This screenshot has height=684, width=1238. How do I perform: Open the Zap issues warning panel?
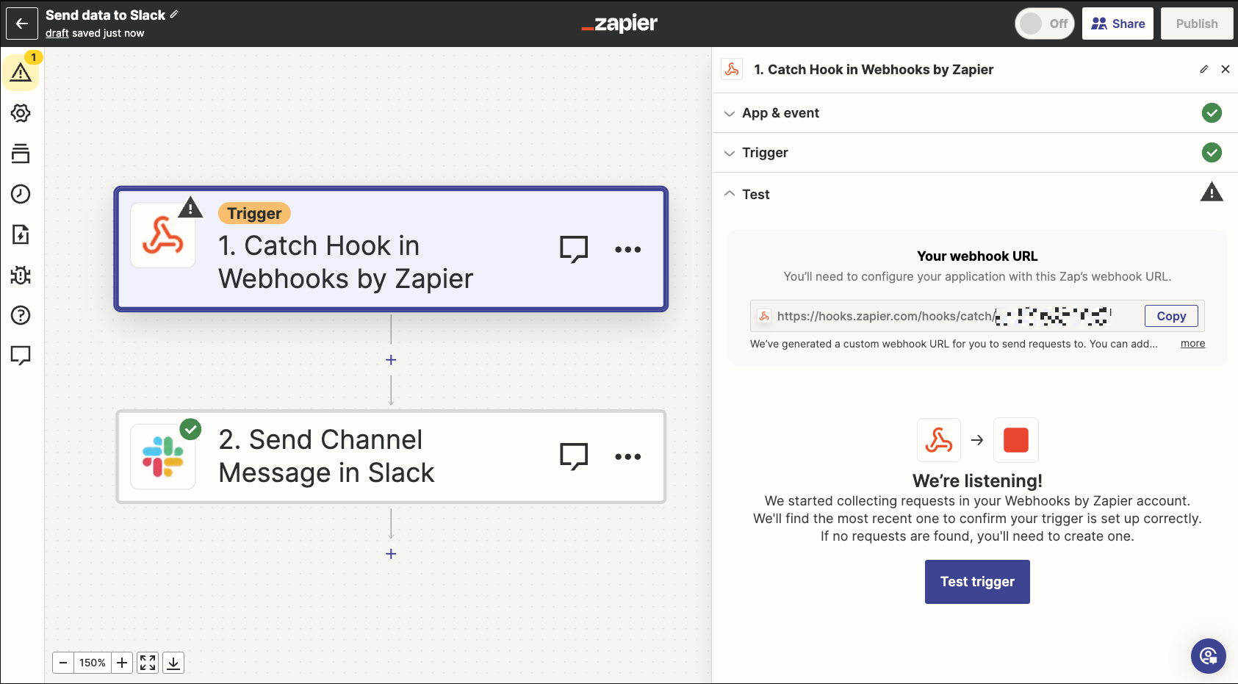(x=21, y=71)
